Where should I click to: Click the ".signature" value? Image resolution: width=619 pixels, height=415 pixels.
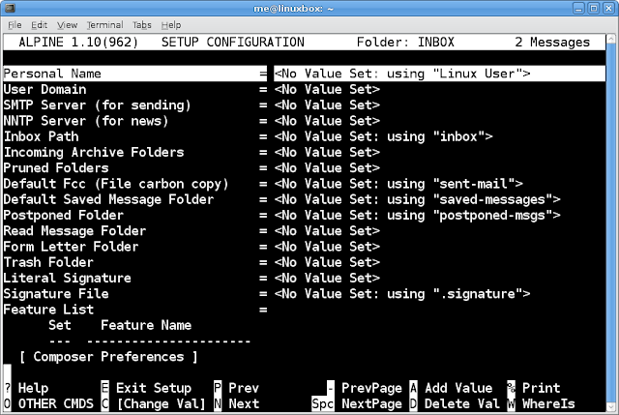[477, 294]
